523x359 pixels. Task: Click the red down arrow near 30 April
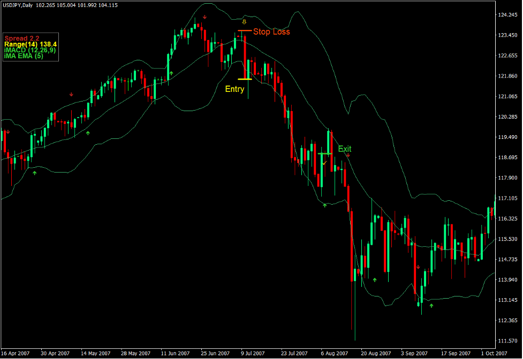[x=71, y=94]
